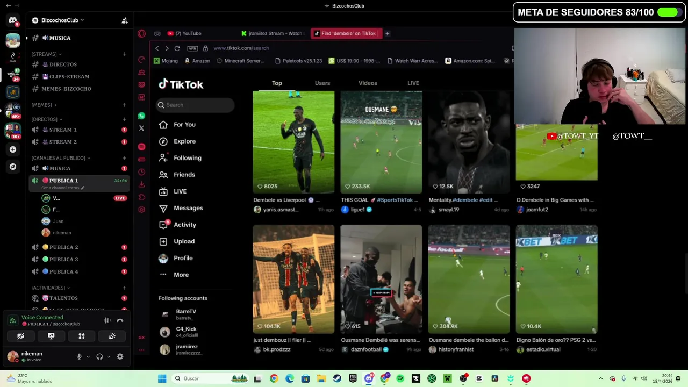Viewport: 688px width, 387px height.
Task: Open WhatsApp in Opera sidebar
Action: (x=141, y=116)
